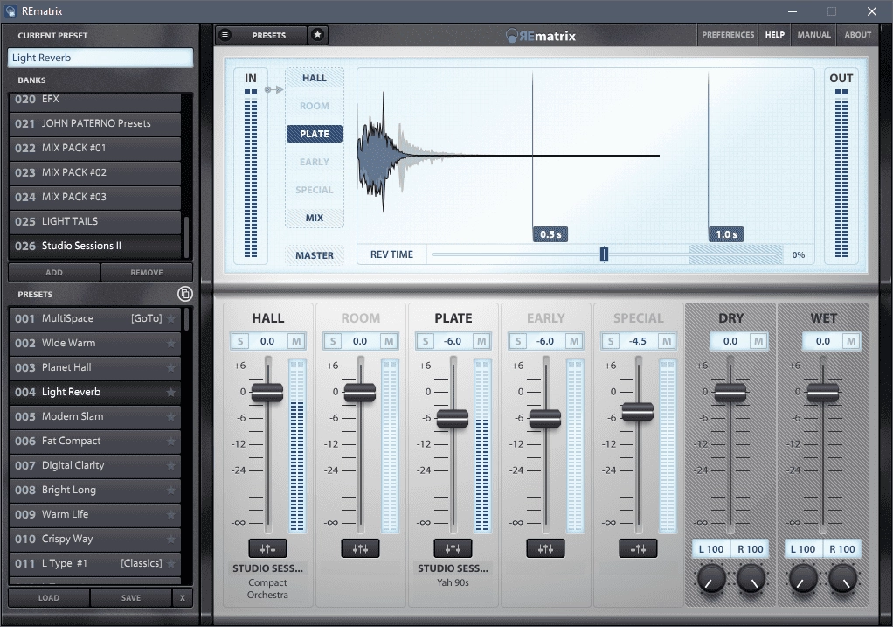This screenshot has height=627, width=893.
Task: Open the MANUAL
Action: click(813, 35)
